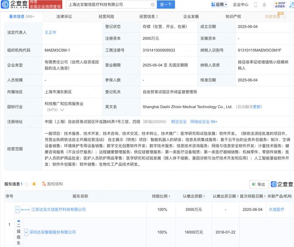Select the 基本信息 tab
The image size is (294, 247).
21,16
